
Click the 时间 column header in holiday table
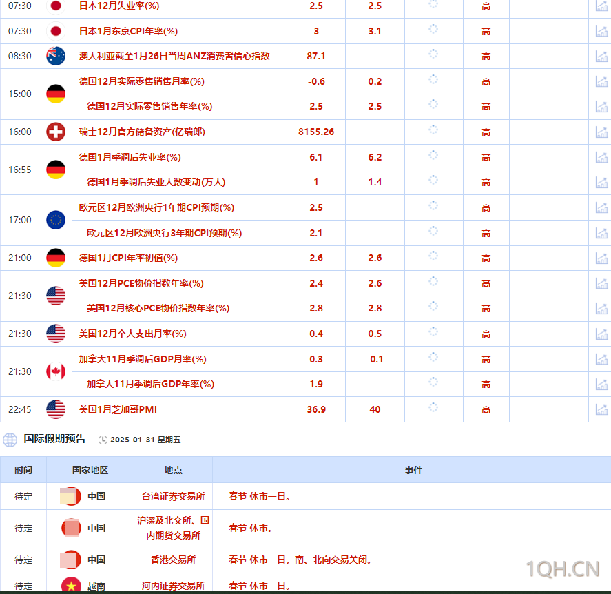(23, 470)
